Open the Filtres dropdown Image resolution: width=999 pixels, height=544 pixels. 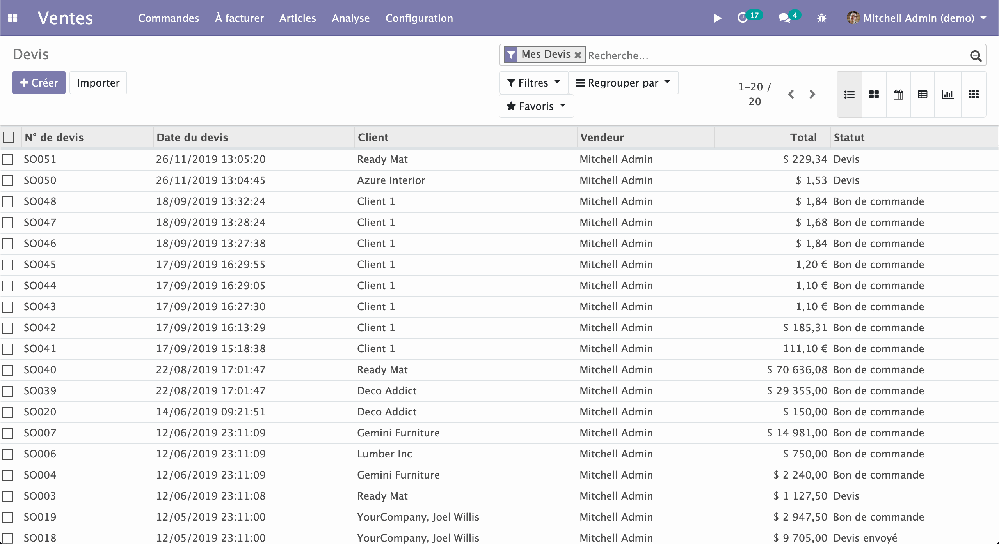coord(533,83)
